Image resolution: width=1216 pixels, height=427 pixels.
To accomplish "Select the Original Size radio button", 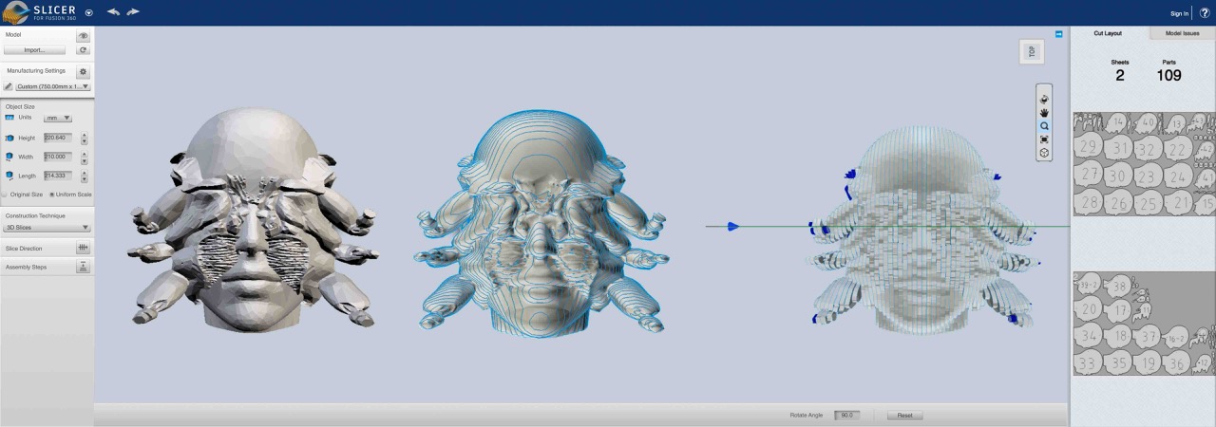I will [x=3, y=195].
